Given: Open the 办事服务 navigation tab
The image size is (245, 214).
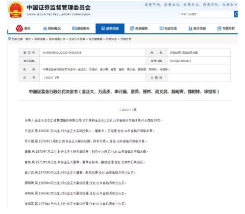Looking at the screenshot, I should point(139,28).
